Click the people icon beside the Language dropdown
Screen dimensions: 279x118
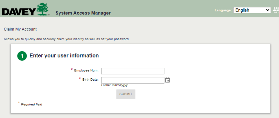point(276,10)
